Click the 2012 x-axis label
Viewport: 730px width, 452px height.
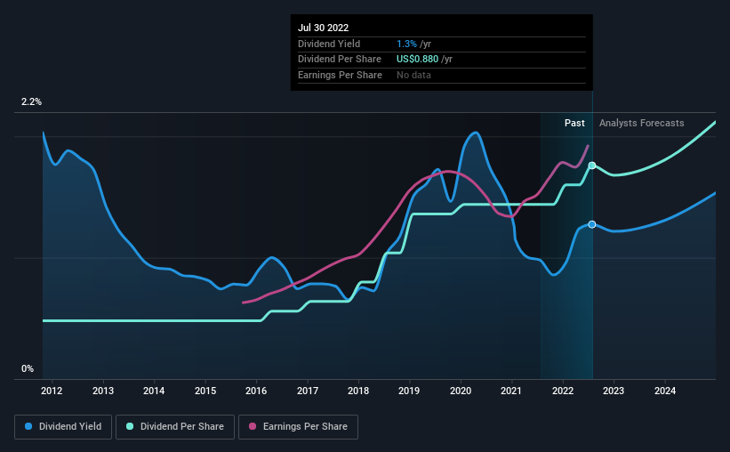coord(52,391)
